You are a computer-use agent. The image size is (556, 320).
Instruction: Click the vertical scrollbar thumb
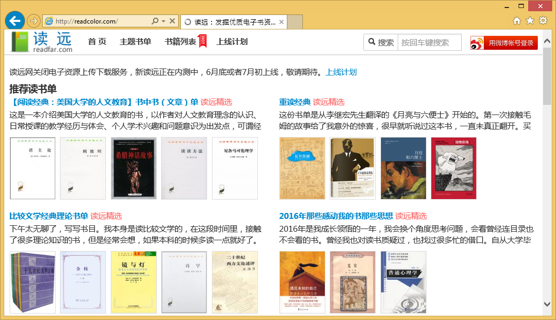[x=547, y=75]
